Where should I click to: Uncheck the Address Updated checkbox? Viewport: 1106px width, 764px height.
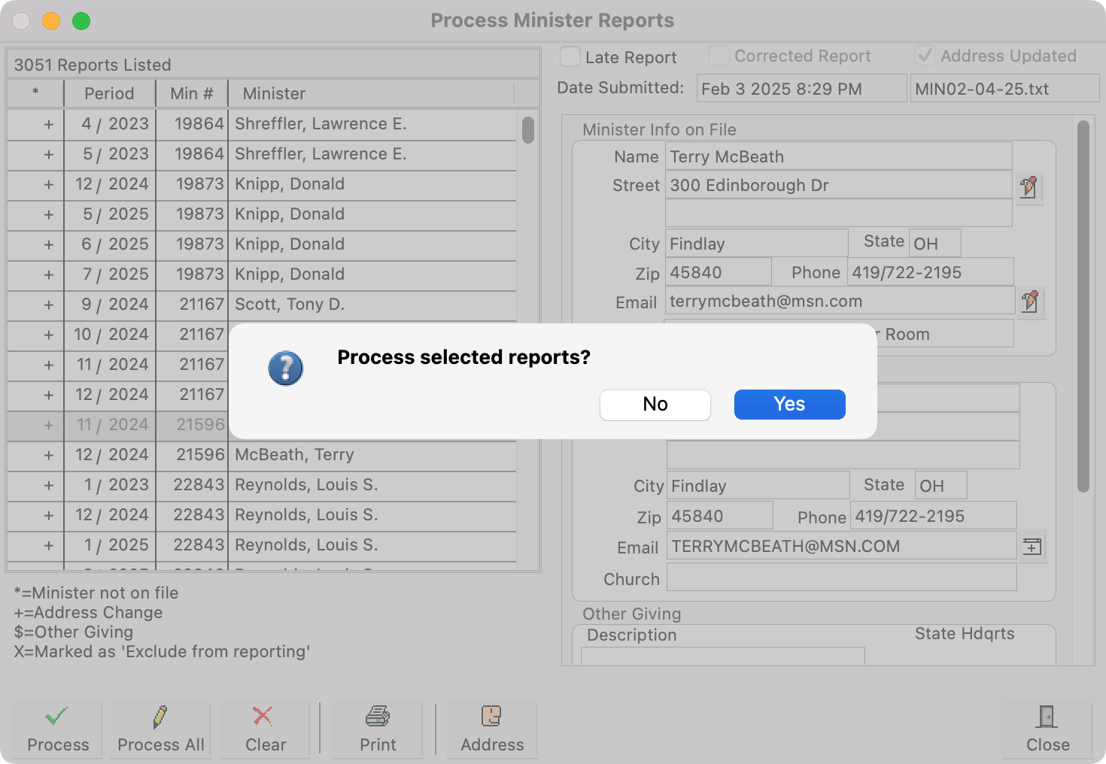coord(924,55)
